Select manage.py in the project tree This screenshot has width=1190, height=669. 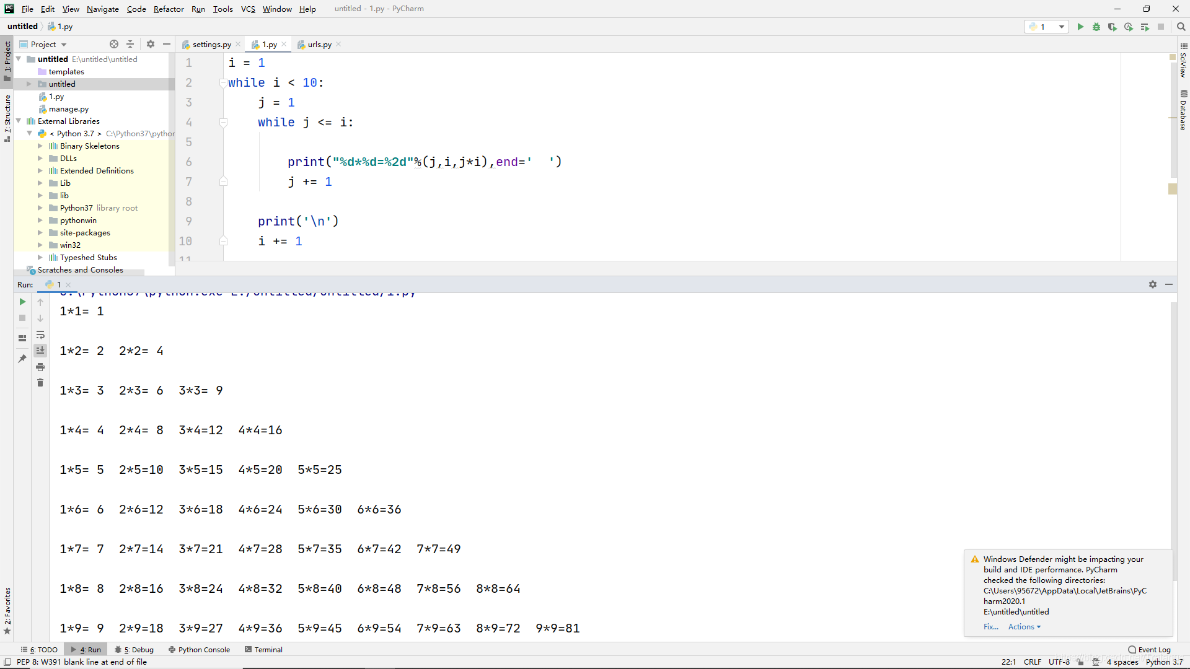68,108
